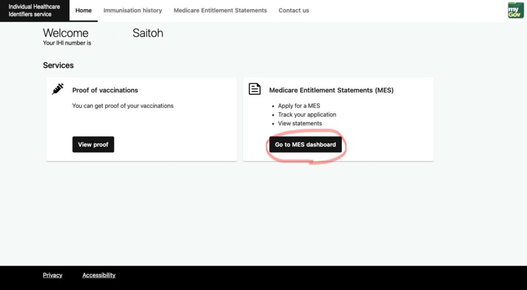
Task: Open the Contact us tab
Action: 293,10
